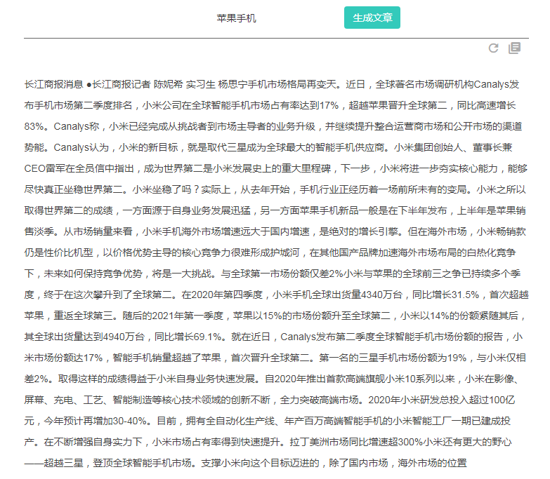
Task: Click the text line starting 度，终于在这次攀升到了全球第二
Action: tap(276, 295)
